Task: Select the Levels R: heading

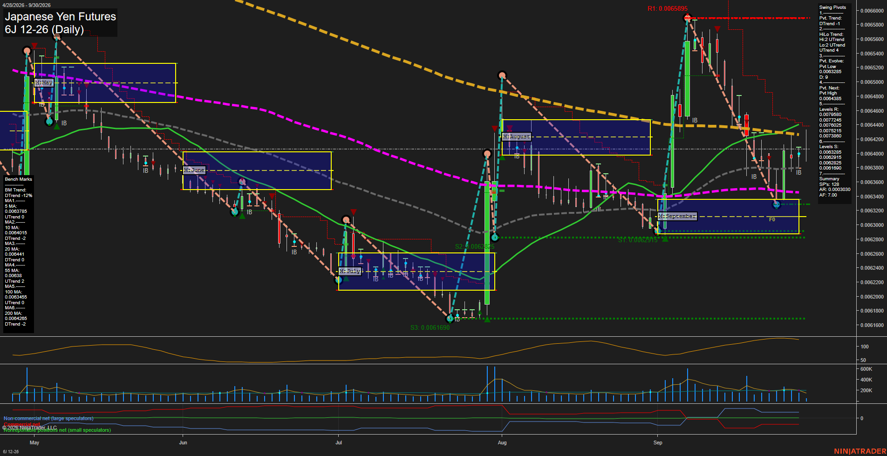Action: (829, 109)
